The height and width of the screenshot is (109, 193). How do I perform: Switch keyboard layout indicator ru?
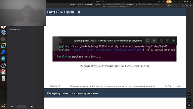[174, 2]
